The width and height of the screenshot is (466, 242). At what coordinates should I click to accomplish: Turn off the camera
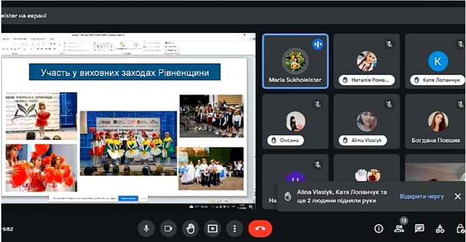[x=168, y=229]
